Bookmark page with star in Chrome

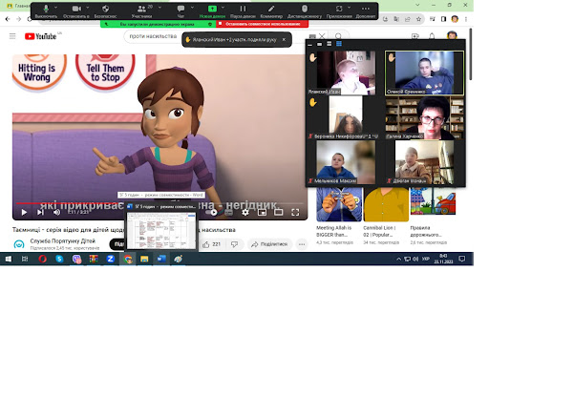(x=418, y=19)
